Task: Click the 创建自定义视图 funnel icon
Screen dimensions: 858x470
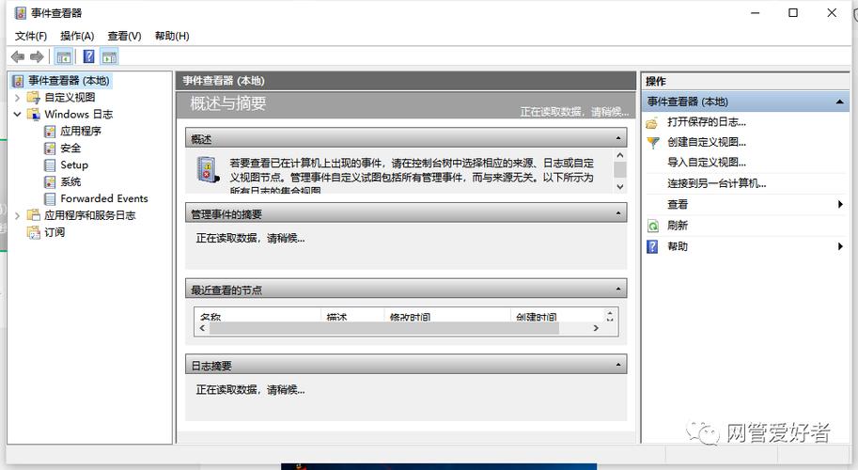Action: (x=652, y=143)
